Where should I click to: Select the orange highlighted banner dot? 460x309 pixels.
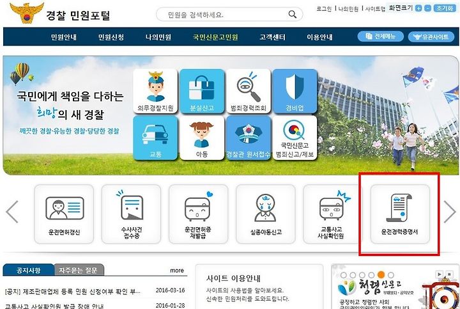(x=381, y=275)
